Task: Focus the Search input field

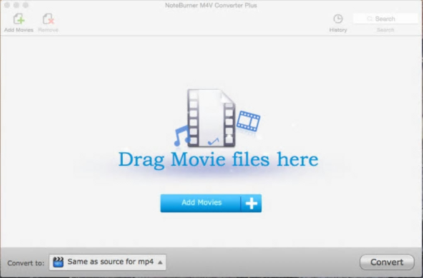Action: coord(386,19)
